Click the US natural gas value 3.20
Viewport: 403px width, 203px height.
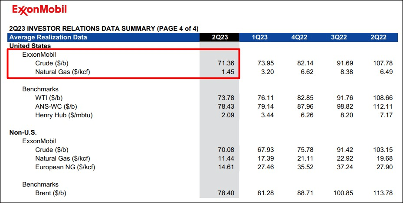(268, 72)
